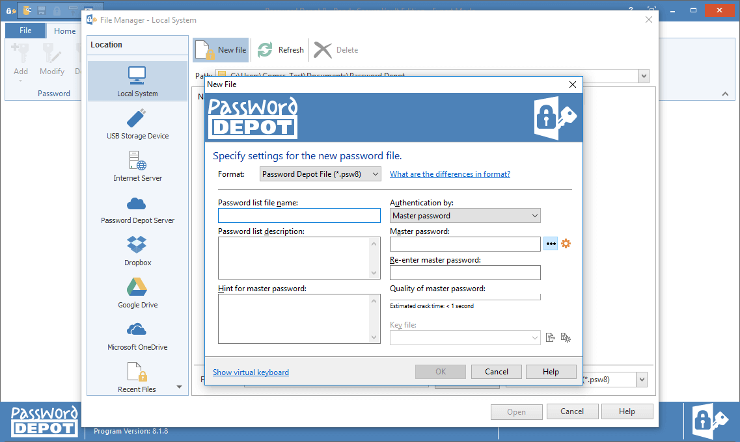Click Help in File Manager
This screenshot has height=442, width=740.
coord(627,411)
